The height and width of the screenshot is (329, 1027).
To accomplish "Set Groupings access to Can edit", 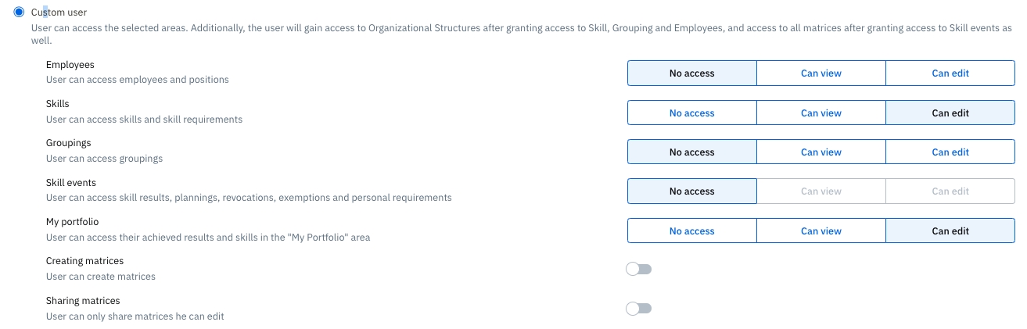I will click(950, 152).
